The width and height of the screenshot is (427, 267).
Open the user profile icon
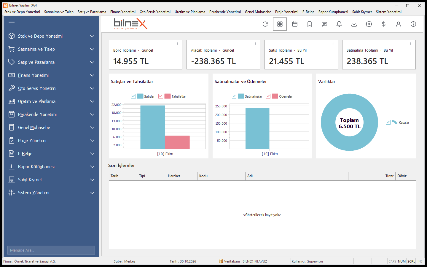click(399, 24)
